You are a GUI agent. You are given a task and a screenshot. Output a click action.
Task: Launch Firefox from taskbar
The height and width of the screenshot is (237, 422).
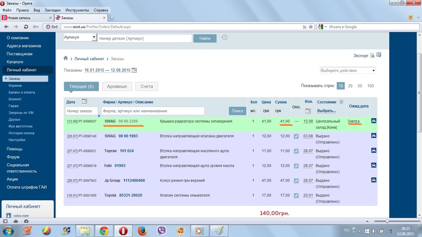click(142, 231)
